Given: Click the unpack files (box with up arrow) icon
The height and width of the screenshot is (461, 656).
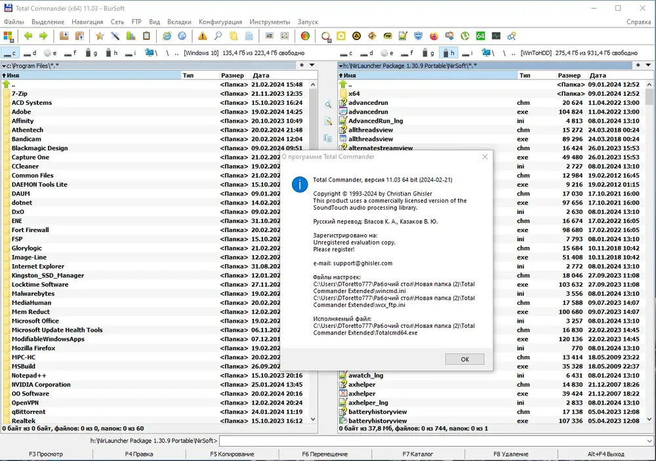Looking at the screenshot, I should click(79, 36).
